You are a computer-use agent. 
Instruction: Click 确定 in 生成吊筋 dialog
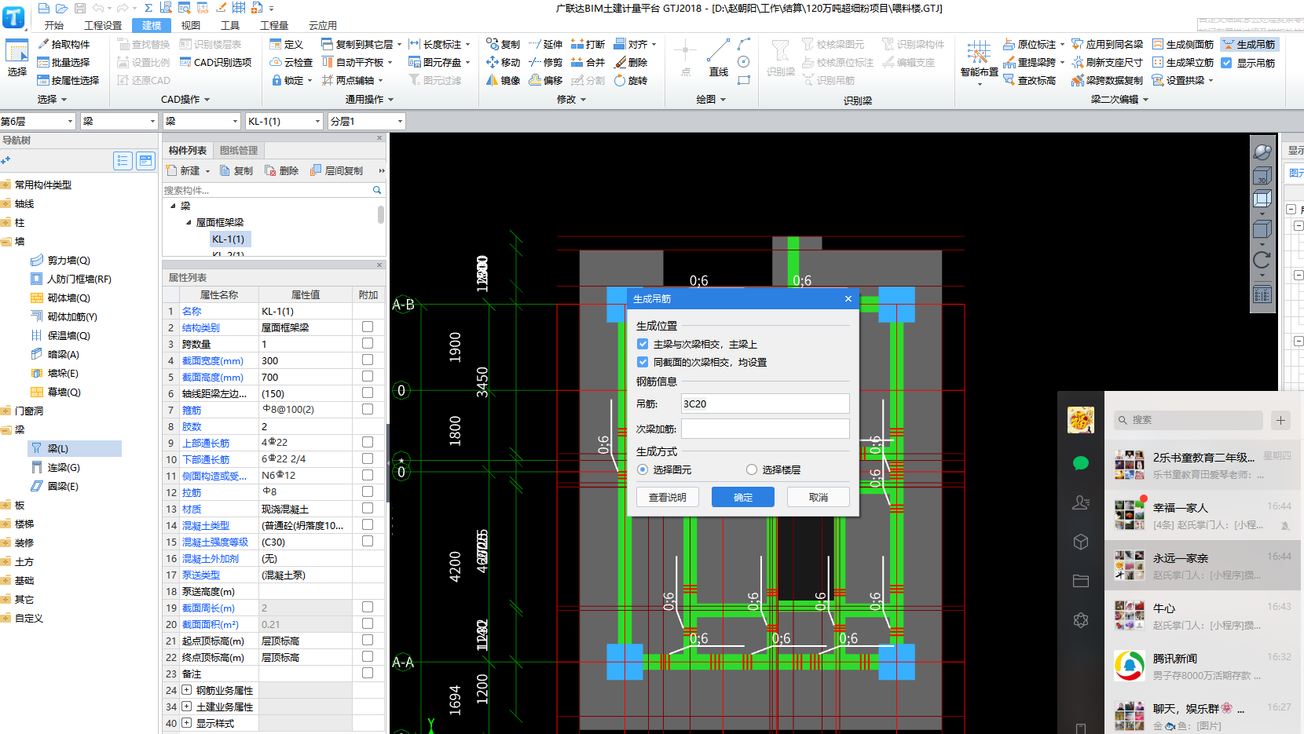(743, 497)
